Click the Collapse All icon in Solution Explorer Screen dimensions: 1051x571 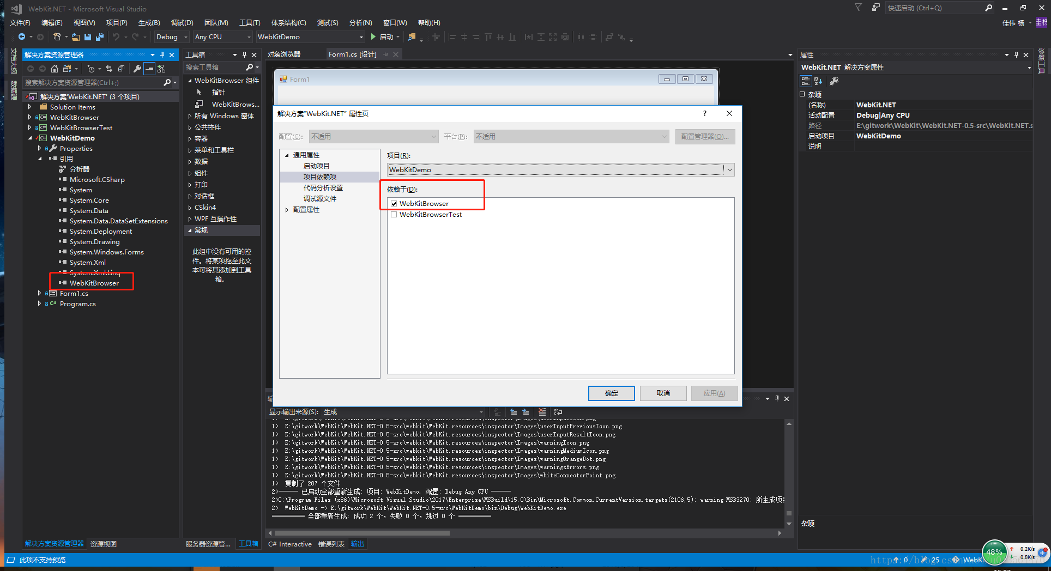point(121,69)
